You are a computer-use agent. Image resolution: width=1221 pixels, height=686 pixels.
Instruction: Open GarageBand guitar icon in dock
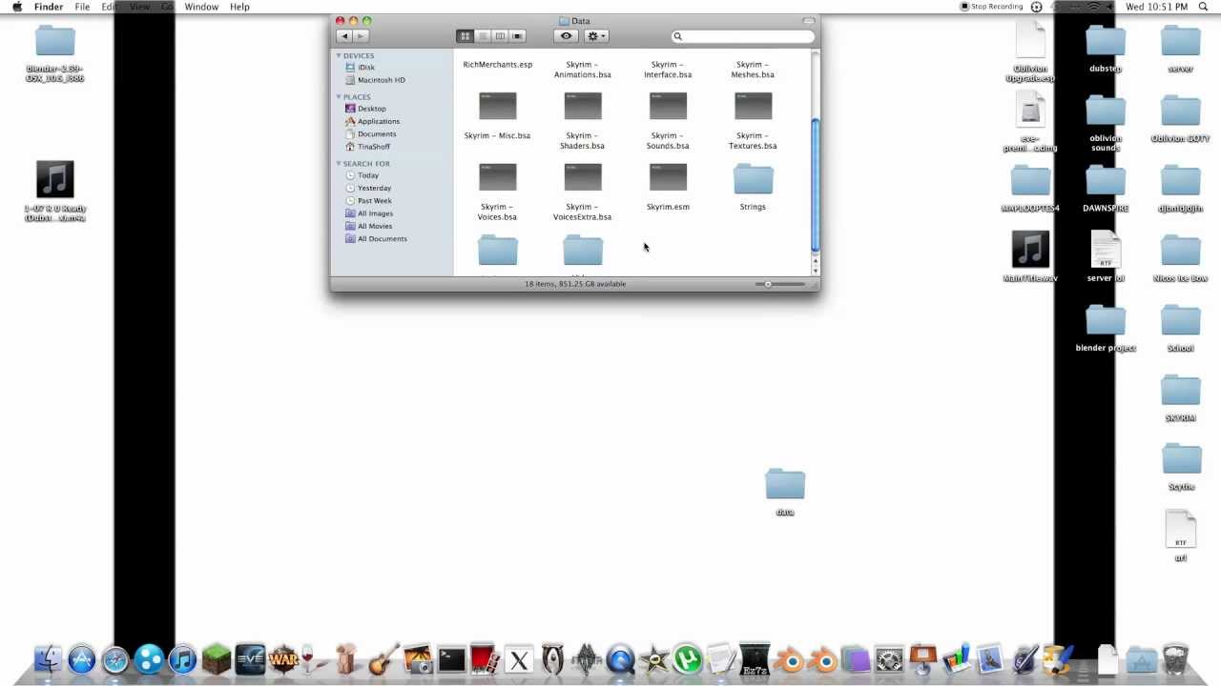tap(383, 659)
